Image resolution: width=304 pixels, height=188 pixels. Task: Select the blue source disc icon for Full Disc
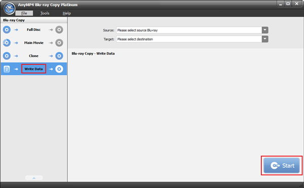click(7, 30)
